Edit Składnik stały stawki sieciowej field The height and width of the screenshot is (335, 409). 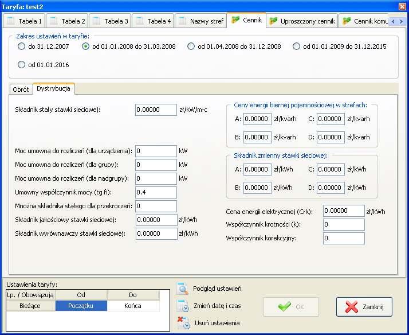pyautogui.click(x=156, y=110)
